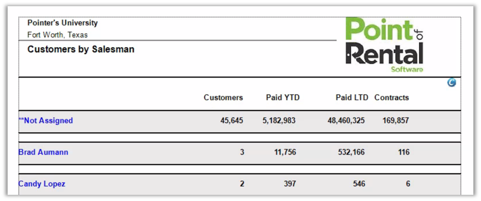This screenshot has height=201, width=481.
Task: Click the Paid YTD column header
Action: (x=283, y=98)
